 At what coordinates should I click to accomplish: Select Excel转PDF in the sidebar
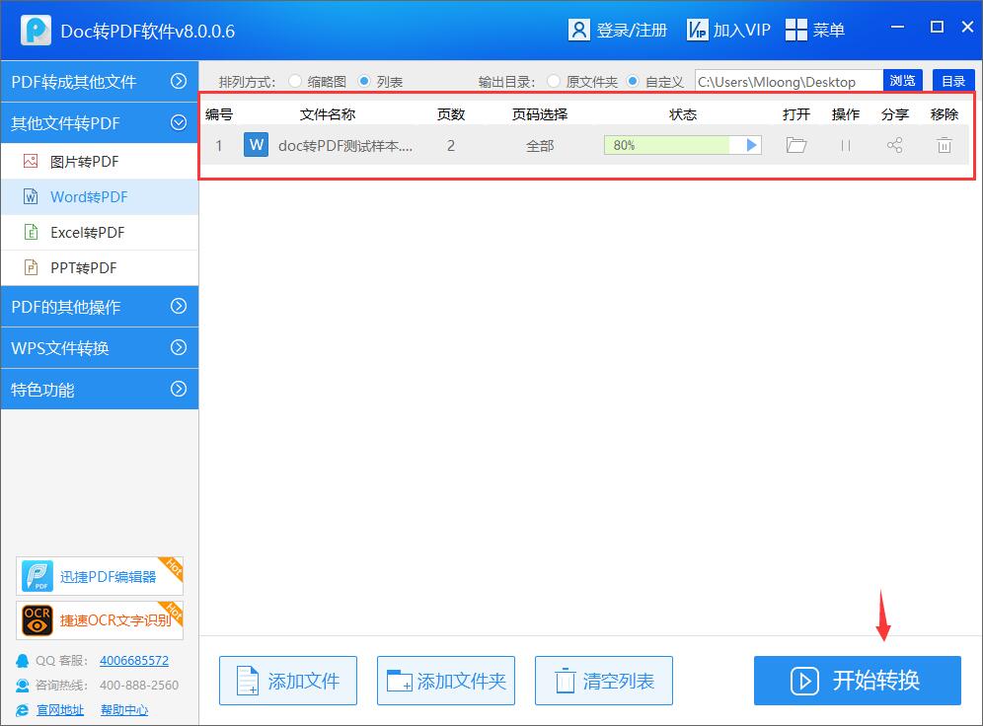pyautogui.click(x=87, y=233)
